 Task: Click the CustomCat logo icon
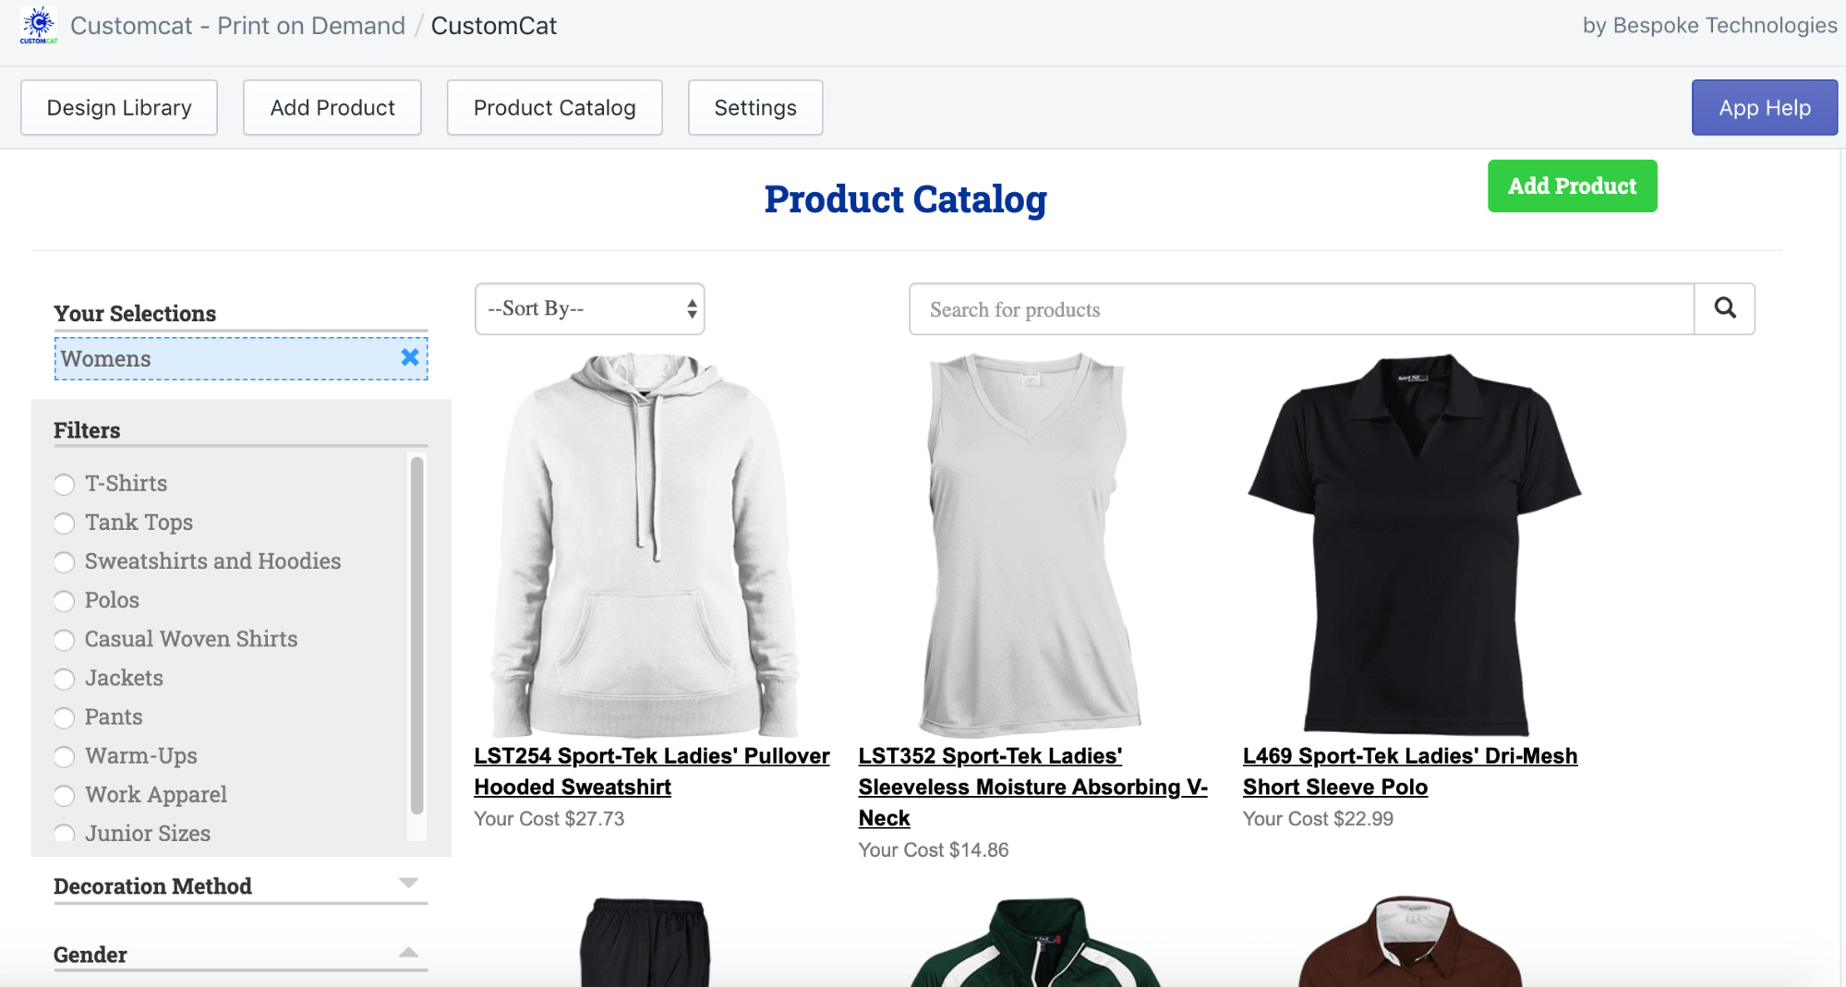click(37, 25)
